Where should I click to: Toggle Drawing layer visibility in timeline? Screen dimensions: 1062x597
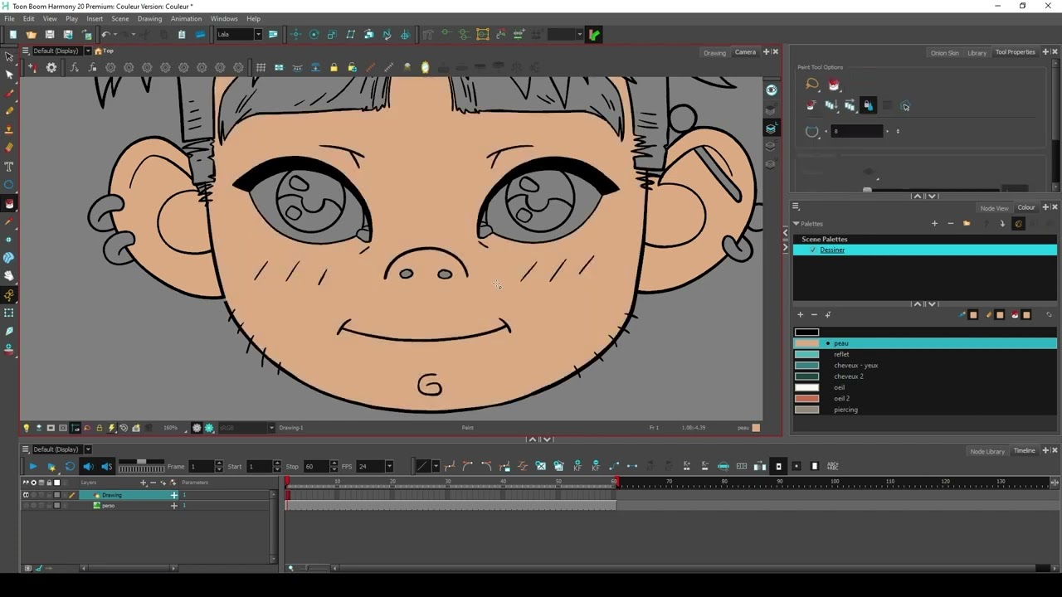click(26, 495)
